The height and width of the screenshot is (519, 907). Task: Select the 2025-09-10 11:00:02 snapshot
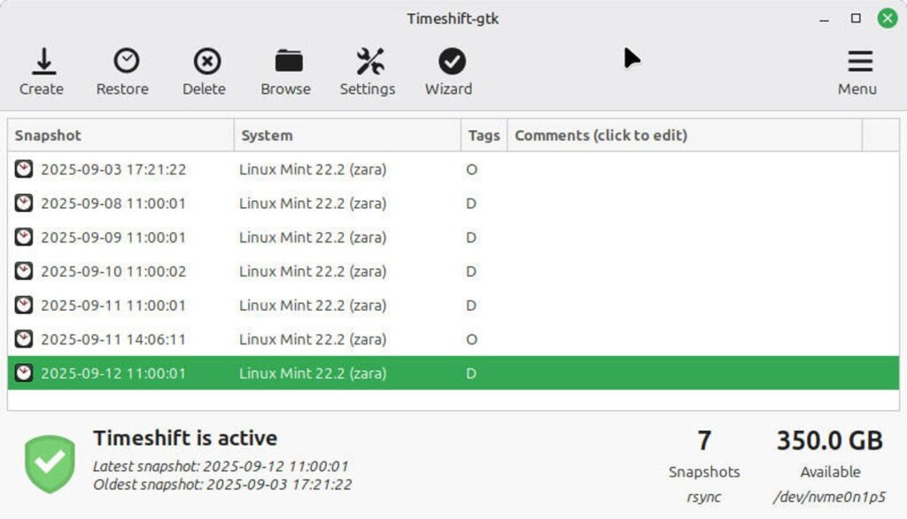pyautogui.click(x=113, y=272)
